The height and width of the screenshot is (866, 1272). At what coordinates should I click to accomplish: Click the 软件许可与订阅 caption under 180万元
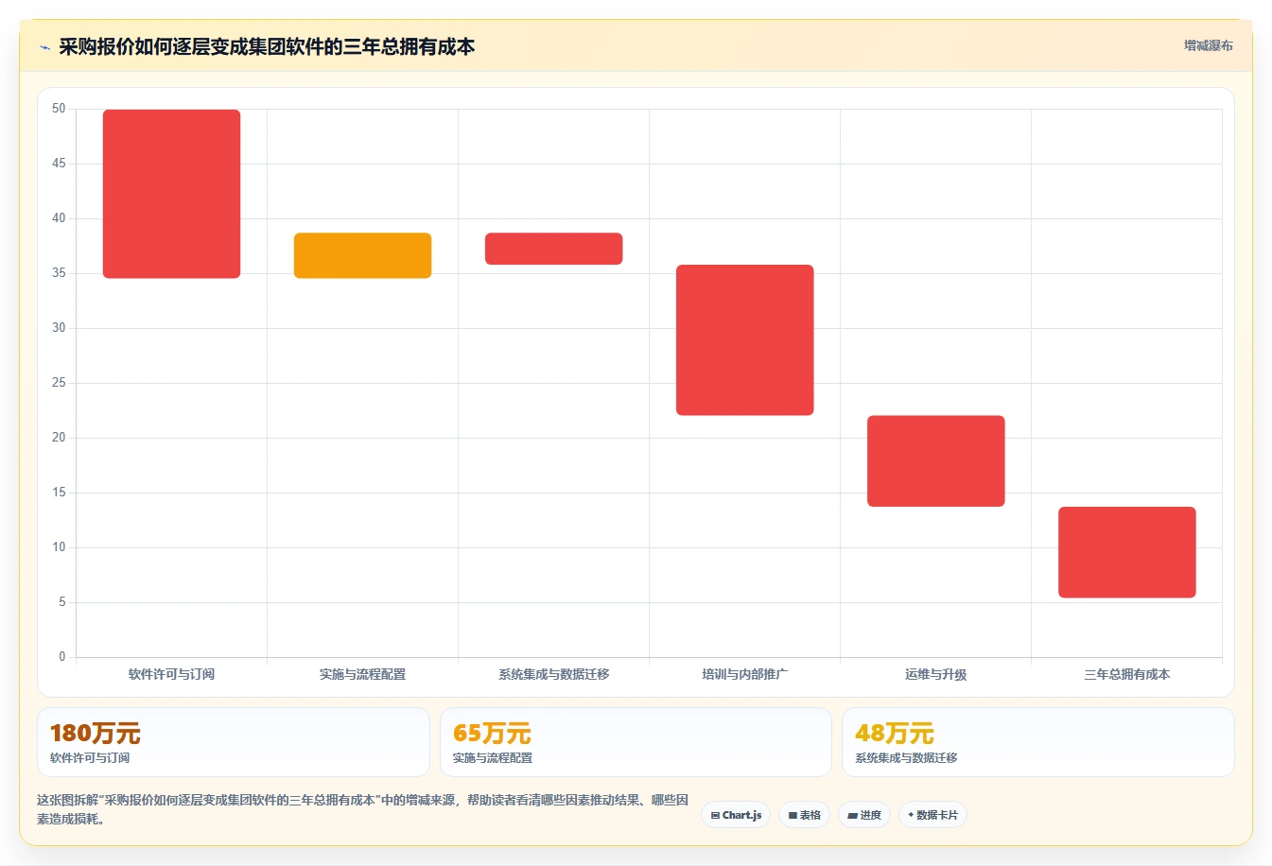point(90,758)
